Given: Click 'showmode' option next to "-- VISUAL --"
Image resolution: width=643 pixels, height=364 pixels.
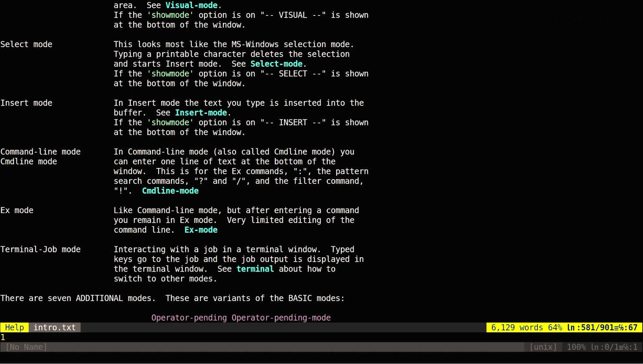Looking at the screenshot, I should pos(170,15).
